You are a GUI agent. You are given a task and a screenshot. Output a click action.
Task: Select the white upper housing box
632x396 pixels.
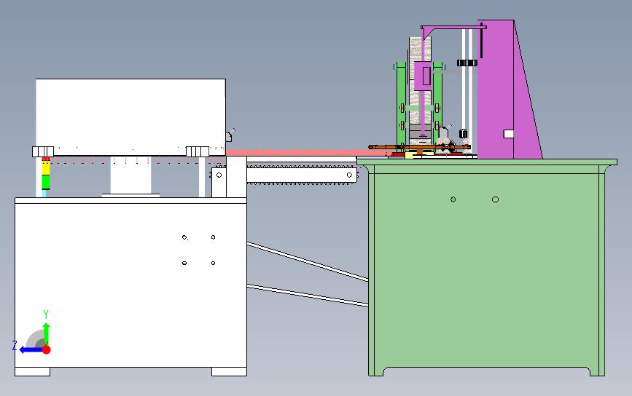(x=130, y=116)
